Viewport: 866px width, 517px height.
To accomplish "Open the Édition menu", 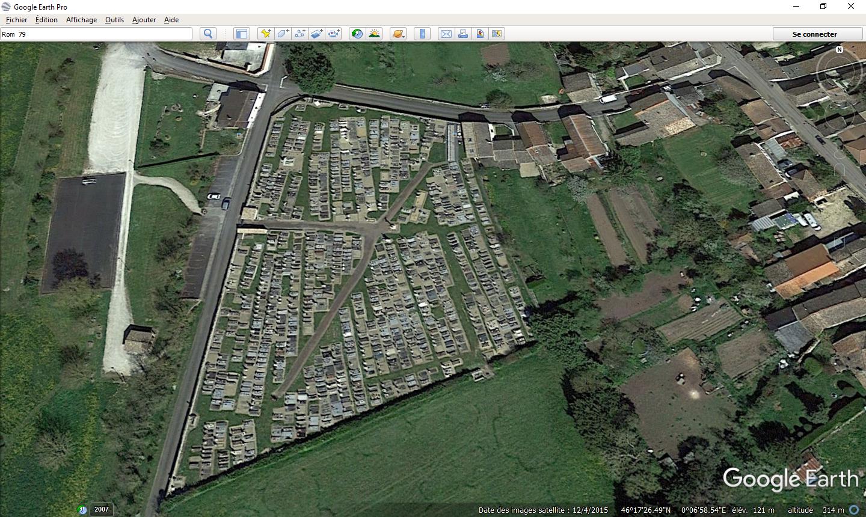I will coord(46,19).
